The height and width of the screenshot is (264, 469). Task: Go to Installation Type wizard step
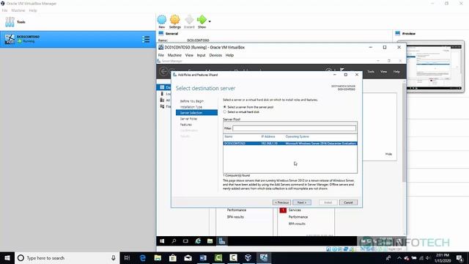(x=191, y=107)
